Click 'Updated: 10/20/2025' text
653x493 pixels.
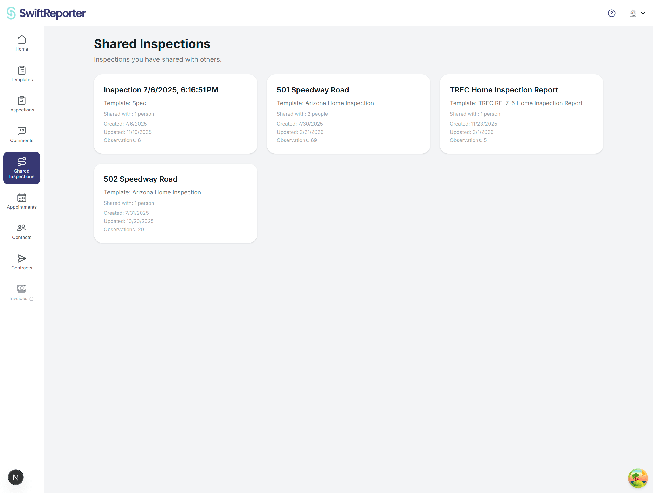click(129, 221)
